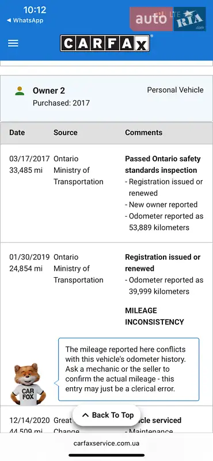Tap the CARFAX logo
213x461 pixels.
click(105, 44)
